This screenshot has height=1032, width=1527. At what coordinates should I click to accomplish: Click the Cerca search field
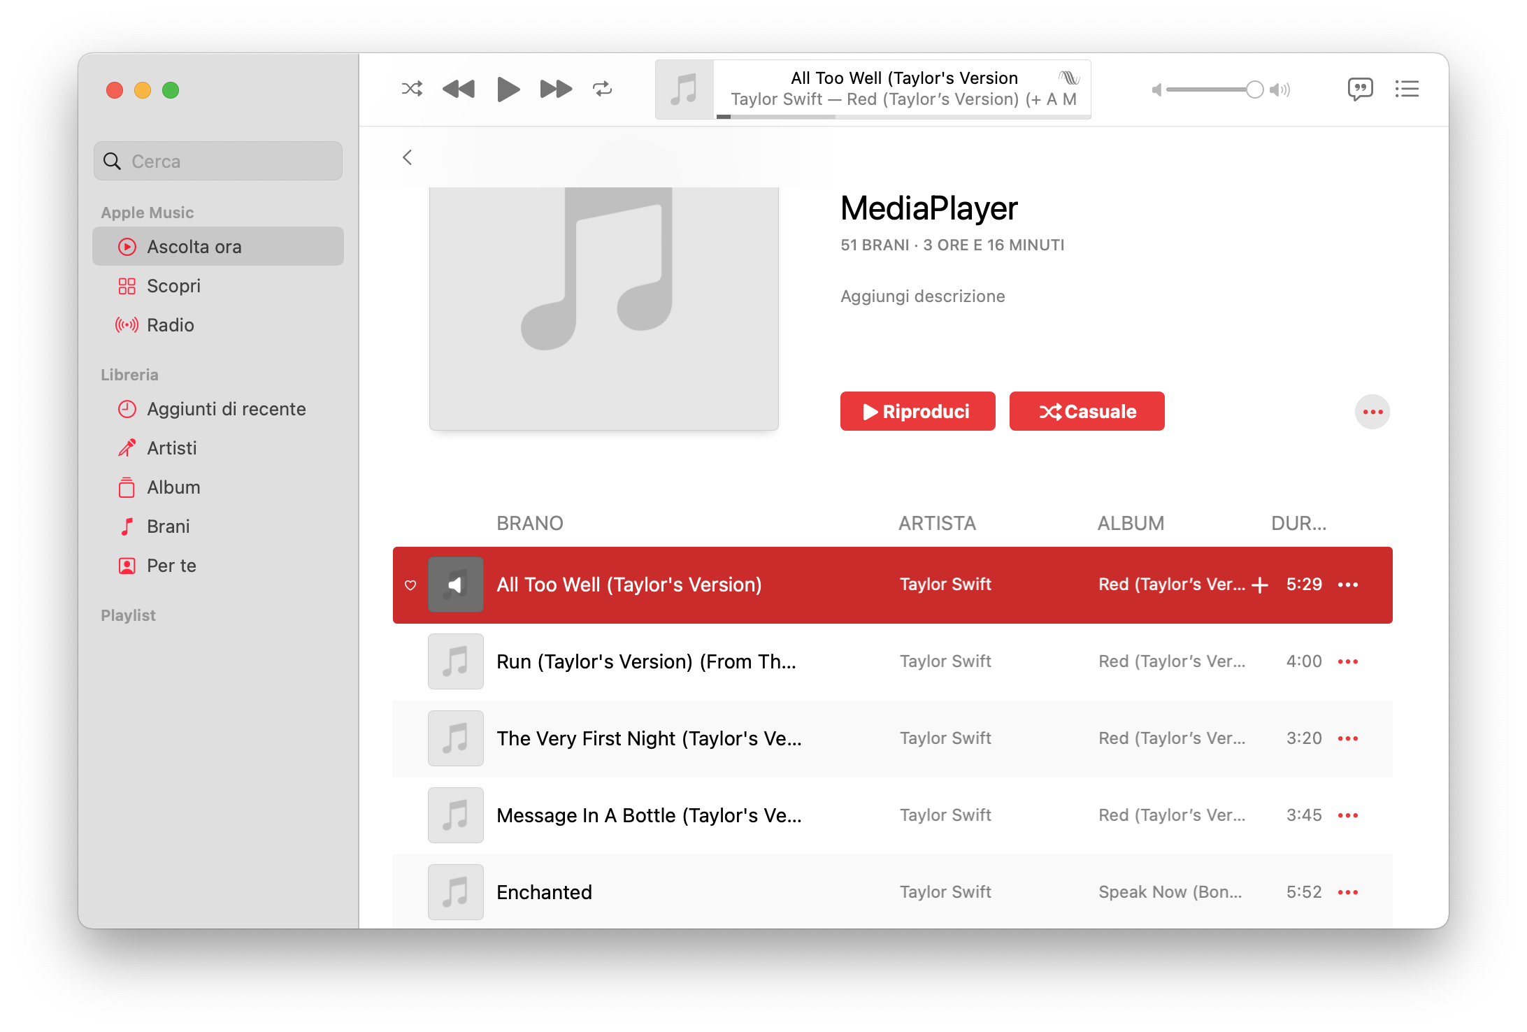coord(218,162)
